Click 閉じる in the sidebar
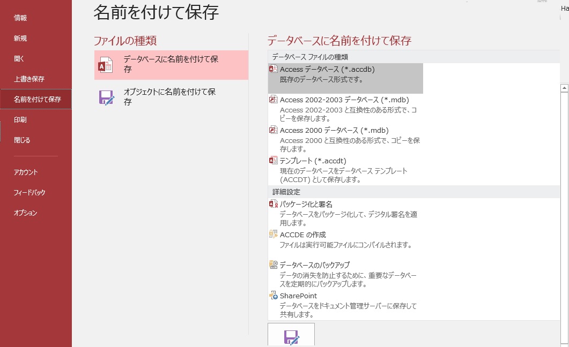The image size is (569, 347). [22, 140]
